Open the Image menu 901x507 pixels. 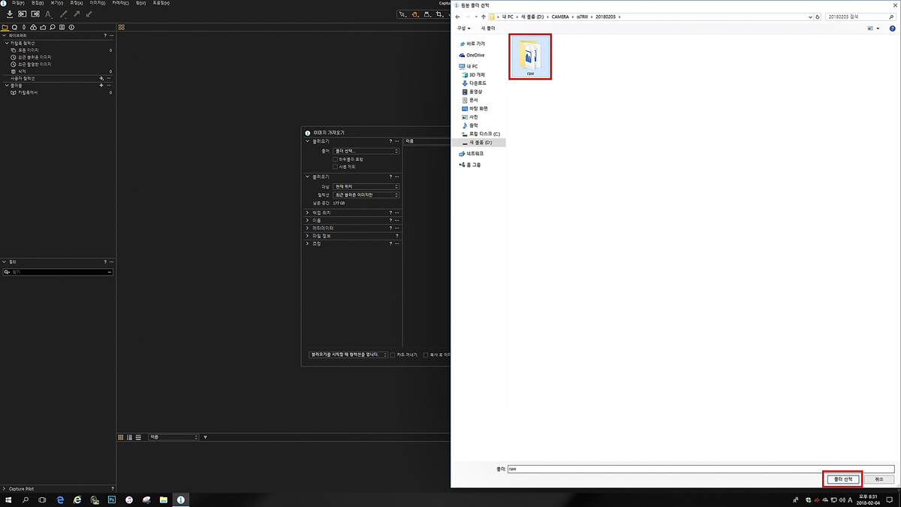pyautogui.click(x=98, y=3)
